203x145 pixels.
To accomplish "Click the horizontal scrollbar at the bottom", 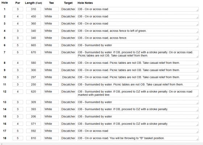I will click(101, 144).
